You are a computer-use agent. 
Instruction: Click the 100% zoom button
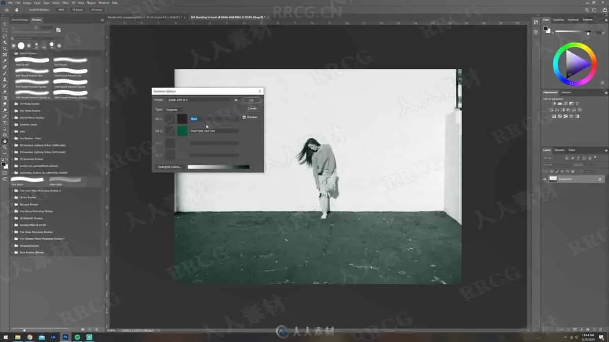click(61, 10)
